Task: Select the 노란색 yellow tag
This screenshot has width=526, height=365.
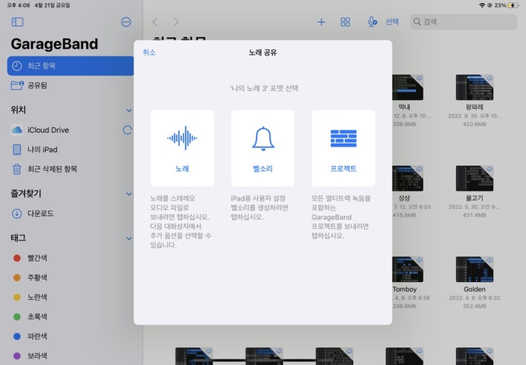Action: click(71, 297)
